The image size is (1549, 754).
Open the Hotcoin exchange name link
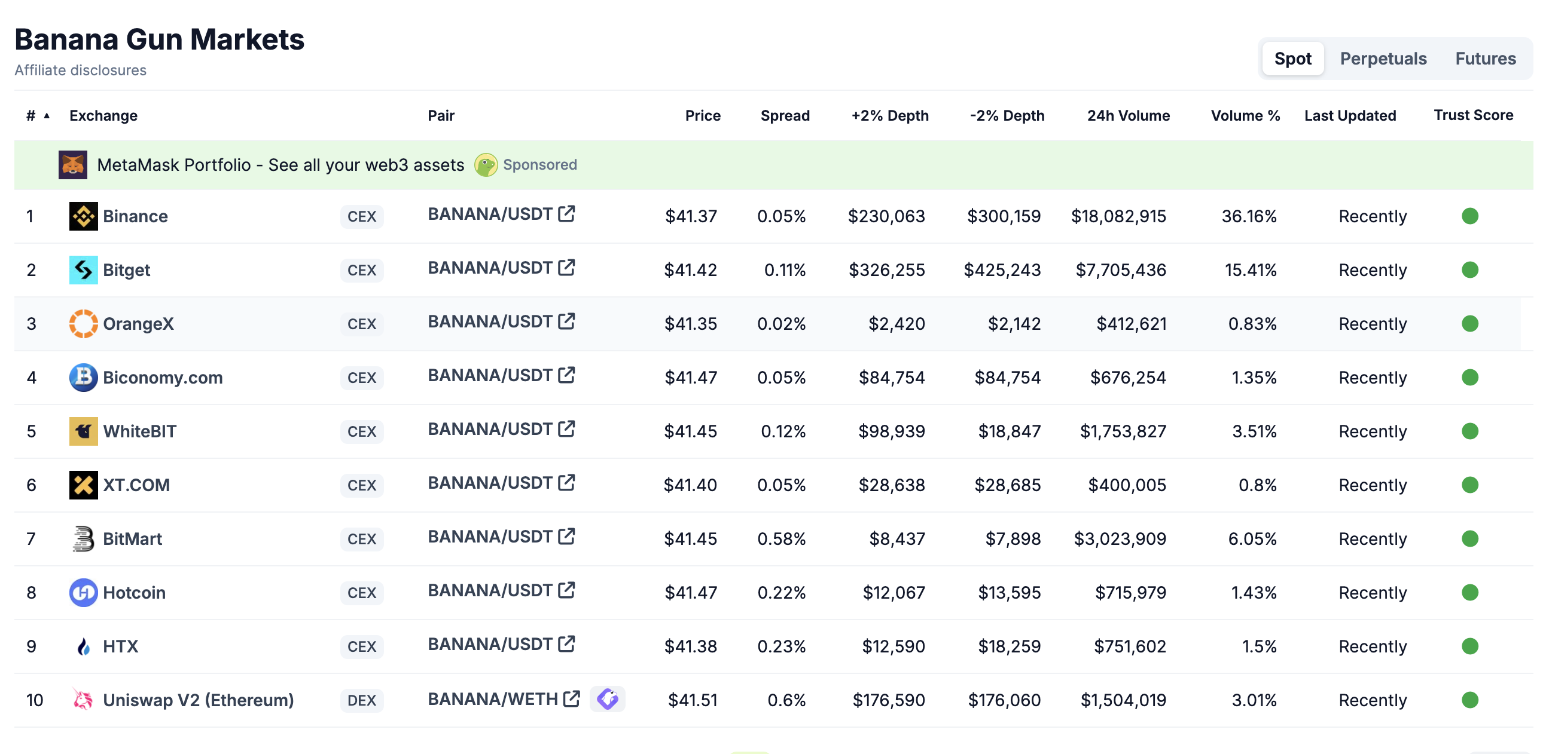pyautogui.click(x=134, y=592)
